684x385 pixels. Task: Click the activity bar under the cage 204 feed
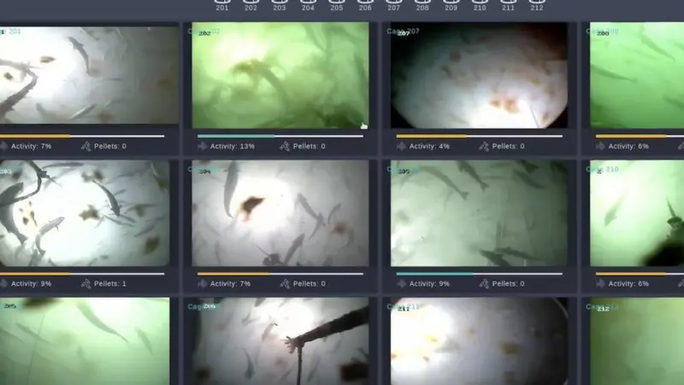click(x=280, y=274)
